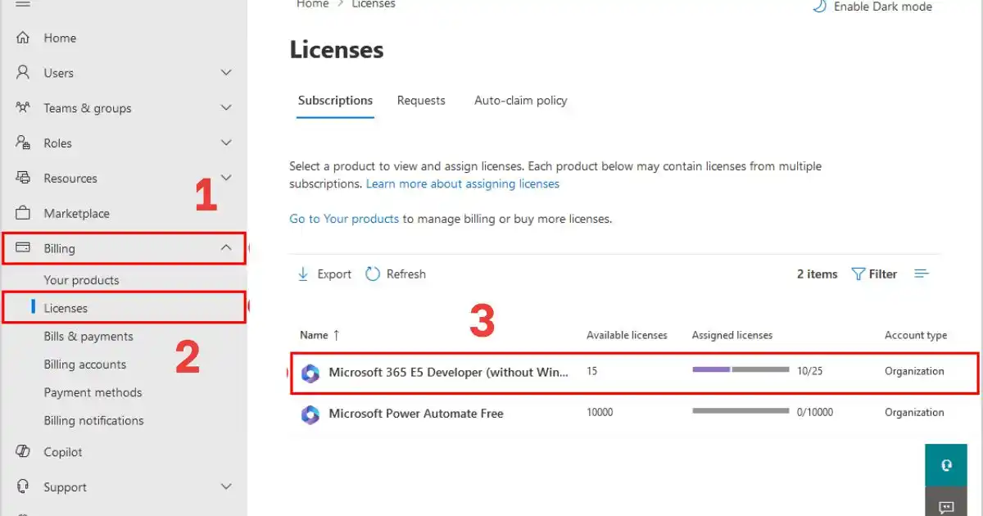983x516 pixels.
Task: Click the Export button label
Action: (x=334, y=274)
